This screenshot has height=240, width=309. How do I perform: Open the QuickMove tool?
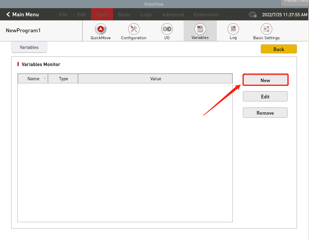(x=101, y=29)
